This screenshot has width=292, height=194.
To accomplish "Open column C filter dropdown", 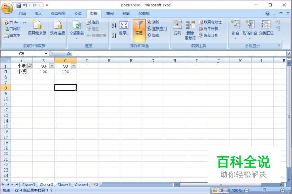I will point(74,66).
